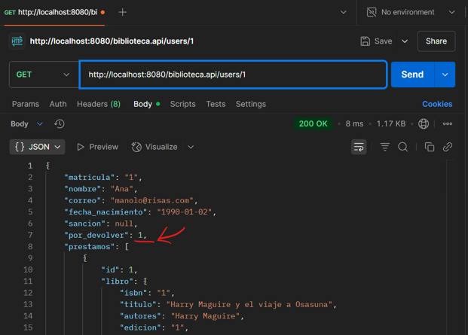Click the Send button
468x335 pixels.
[412, 75]
